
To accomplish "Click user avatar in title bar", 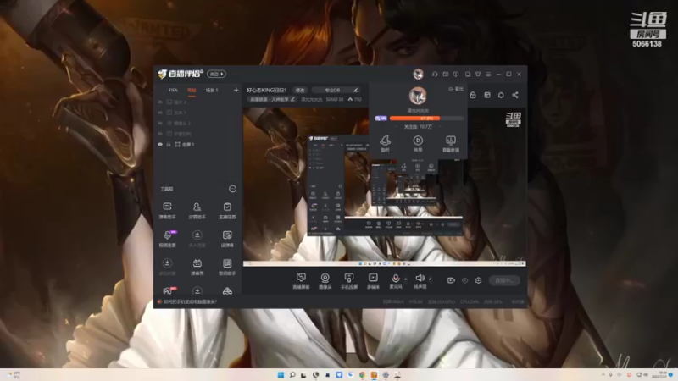I will [418, 75].
